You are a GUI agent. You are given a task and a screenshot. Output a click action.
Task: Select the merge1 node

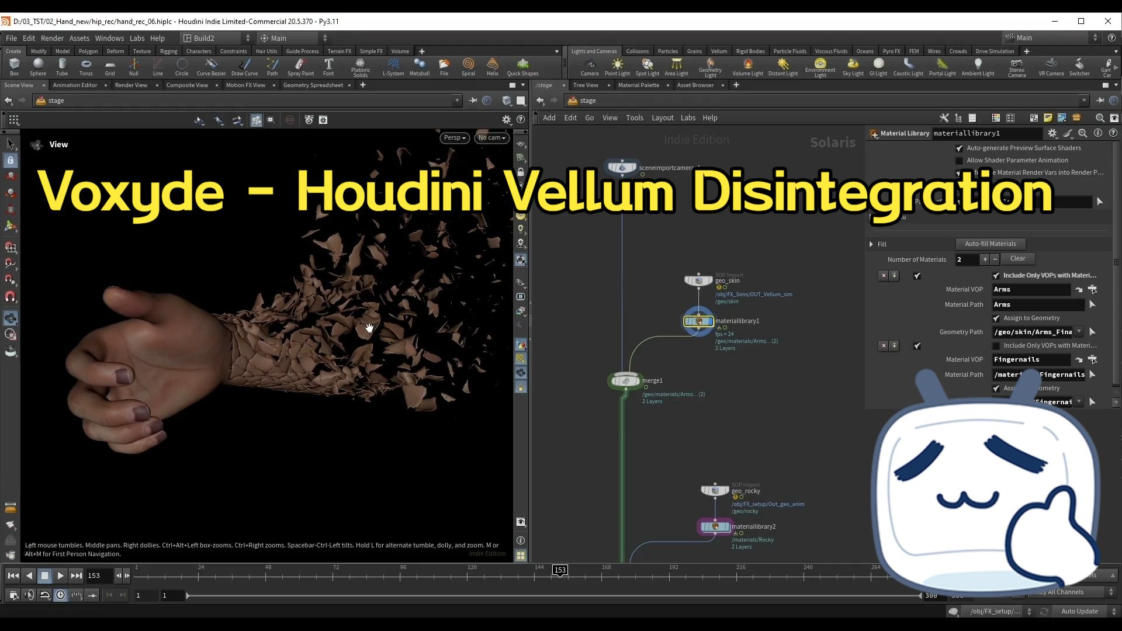(625, 381)
